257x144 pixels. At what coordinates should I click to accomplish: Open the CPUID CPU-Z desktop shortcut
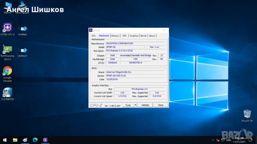tap(8, 28)
